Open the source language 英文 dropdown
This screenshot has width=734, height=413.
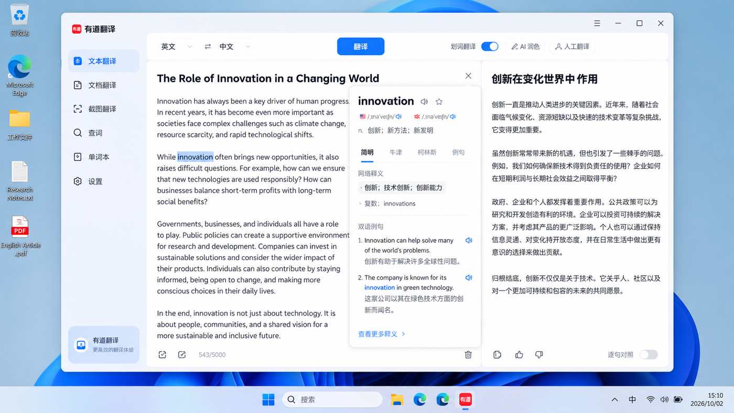[x=177, y=47]
